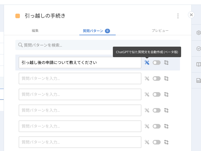This screenshot has width=201, height=151.
Task: Click the second 質問パターンを入力 field
Action: pyautogui.click(x=80, y=78)
